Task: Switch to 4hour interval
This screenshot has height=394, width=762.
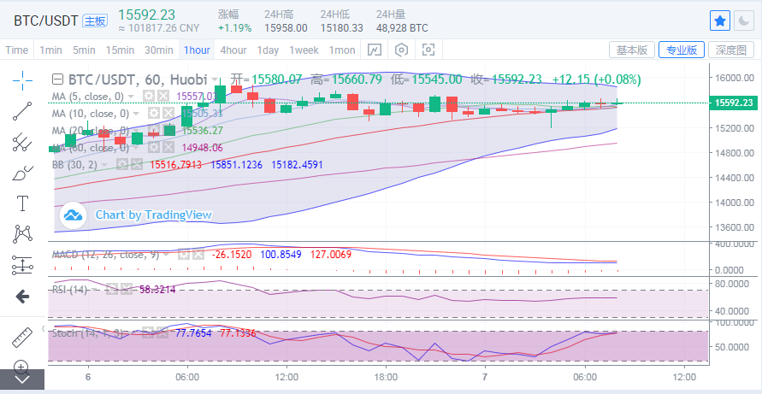Action: (233, 50)
